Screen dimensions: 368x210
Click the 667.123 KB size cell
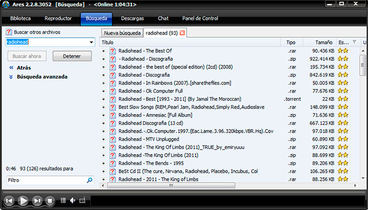pos(322,123)
